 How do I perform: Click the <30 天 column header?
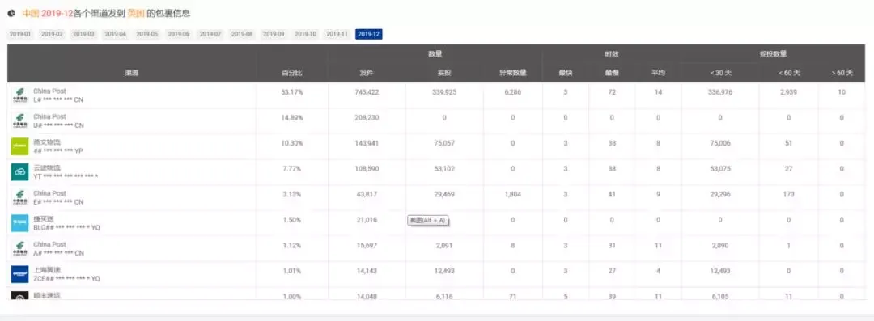click(x=720, y=73)
